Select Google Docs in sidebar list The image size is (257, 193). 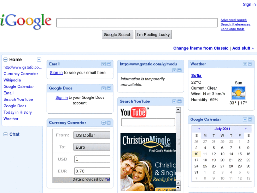(x=15, y=106)
